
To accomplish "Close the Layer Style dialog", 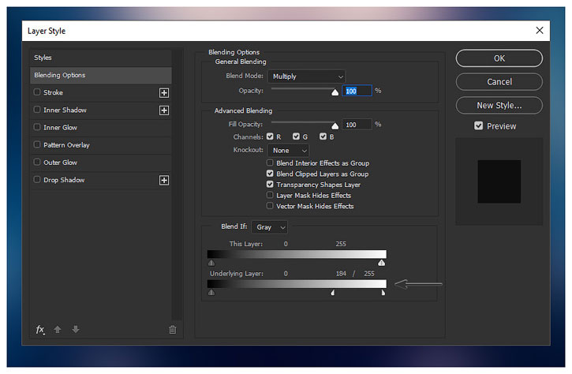I will pyautogui.click(x=540, y=30).
